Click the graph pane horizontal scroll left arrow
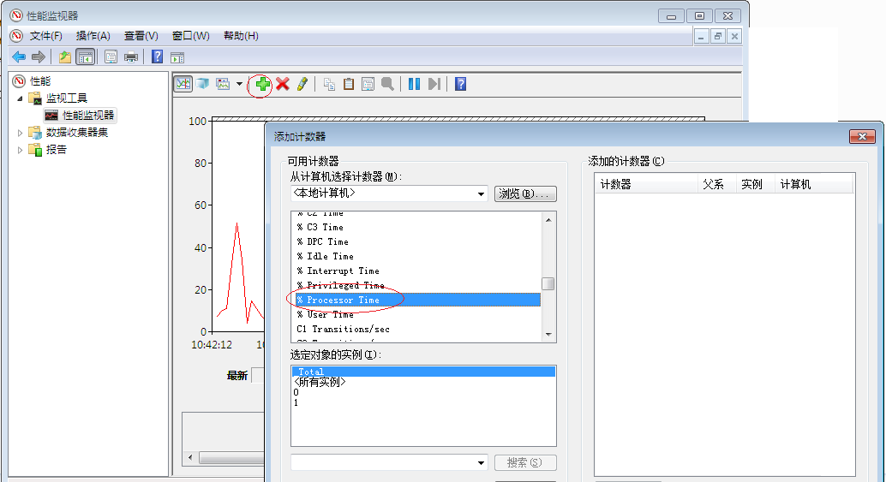Image resolution: width=886 pixels, height=482 pixels. point(190,457)
